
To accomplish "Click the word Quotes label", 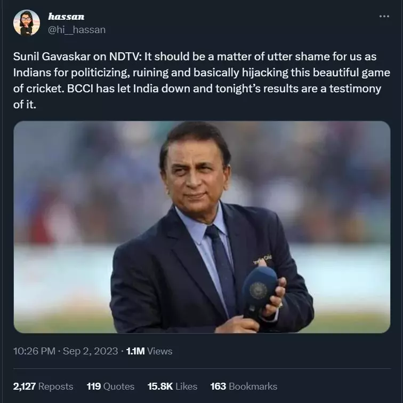I will tap(119, 386).
